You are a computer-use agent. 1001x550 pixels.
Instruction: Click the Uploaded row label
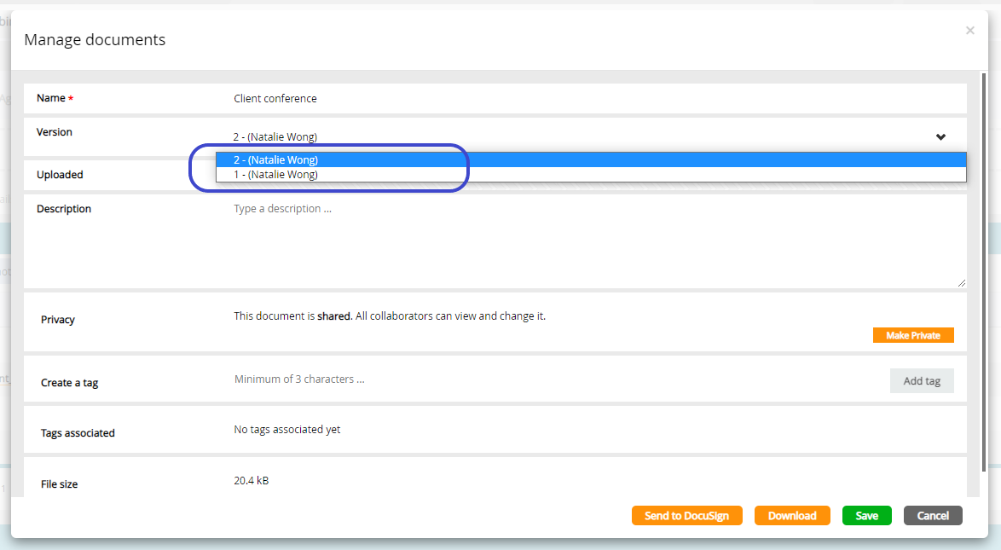pos(60,174)
